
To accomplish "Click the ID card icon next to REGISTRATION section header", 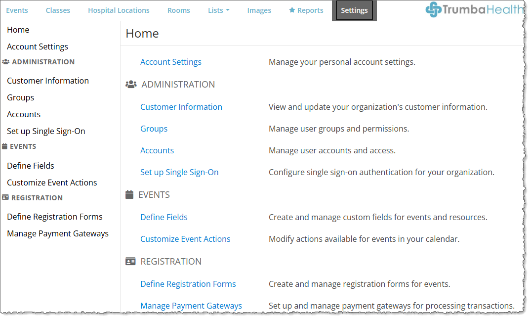I will 130,261.
